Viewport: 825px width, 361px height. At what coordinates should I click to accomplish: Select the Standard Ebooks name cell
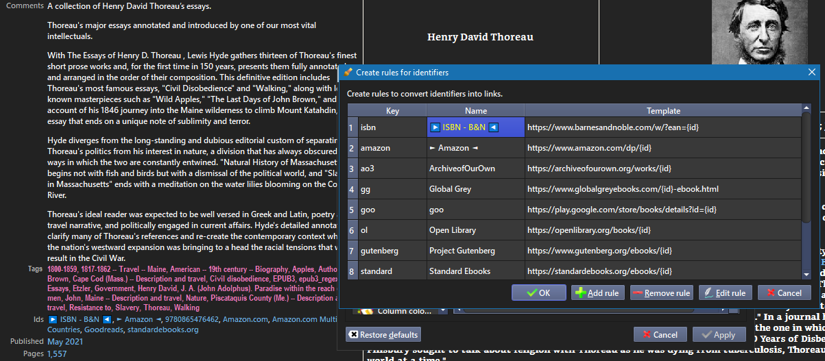pyautogui.click(x=475, y=271)
